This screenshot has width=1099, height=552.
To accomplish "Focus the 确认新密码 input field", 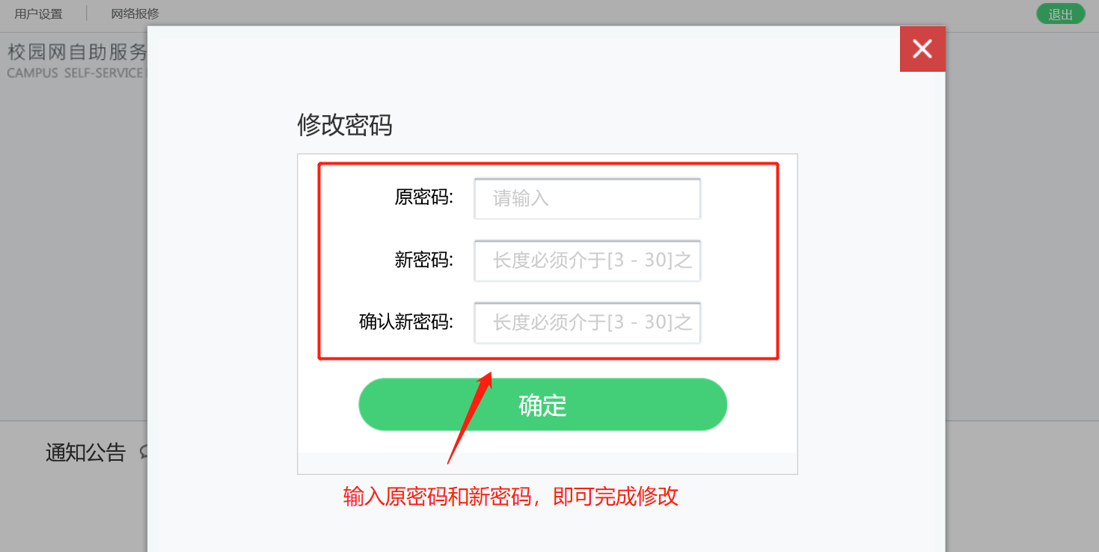I will 587,322.
